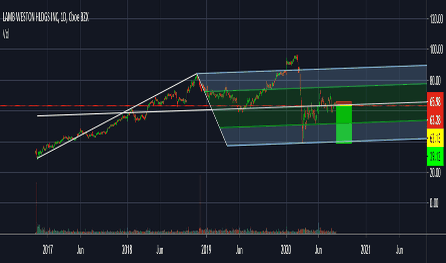Click the Vol indicator label
The width and height of the screenshot is (446, 263).
coord(6,34)
